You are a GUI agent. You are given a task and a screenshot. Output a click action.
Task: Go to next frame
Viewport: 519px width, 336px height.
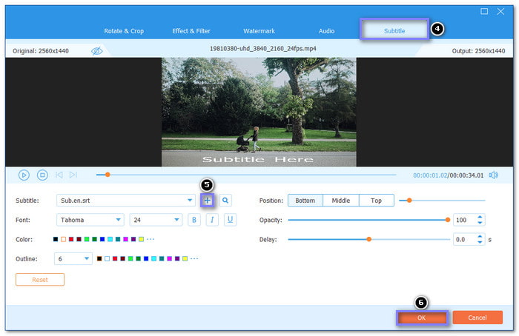(x=73, y=175)
